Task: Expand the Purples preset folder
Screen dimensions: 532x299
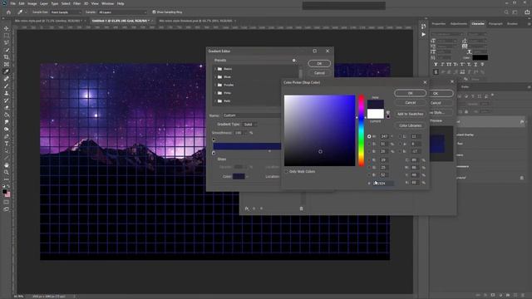Action: (214, 85)
